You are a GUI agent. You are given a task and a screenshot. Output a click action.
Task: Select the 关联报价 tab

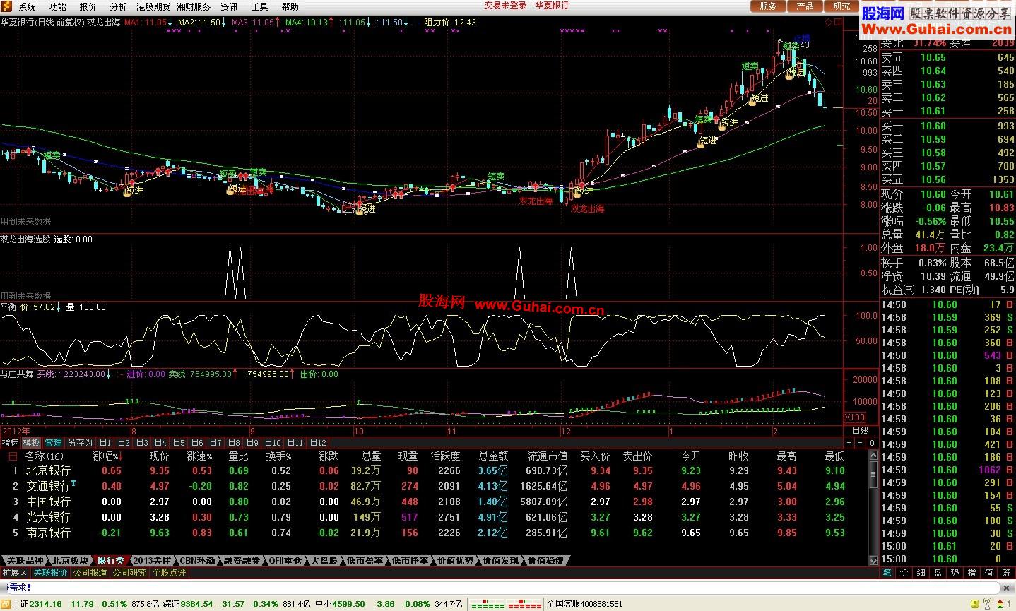[51, 573]
